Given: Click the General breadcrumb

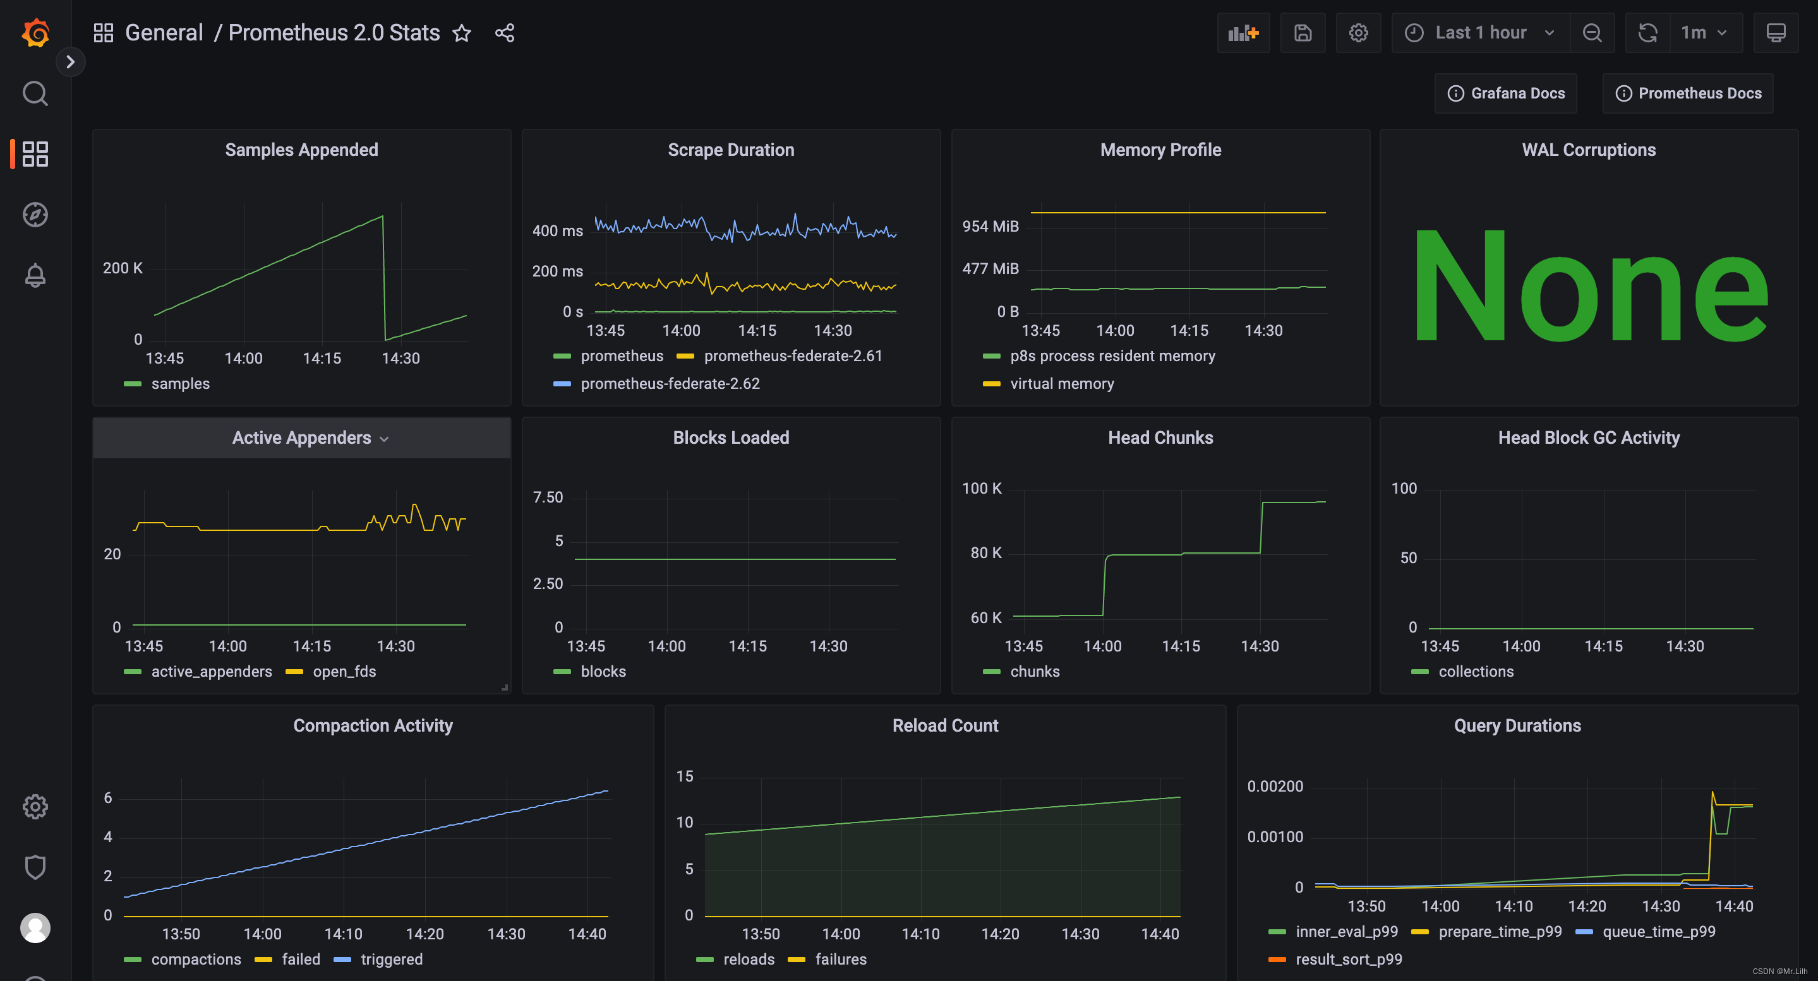Looking at the screenshot, I should (x=164, y=32).
